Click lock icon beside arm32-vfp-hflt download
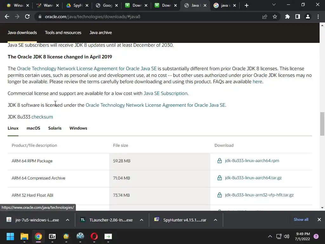Screen dimensions: 325x244 [220, 195]
